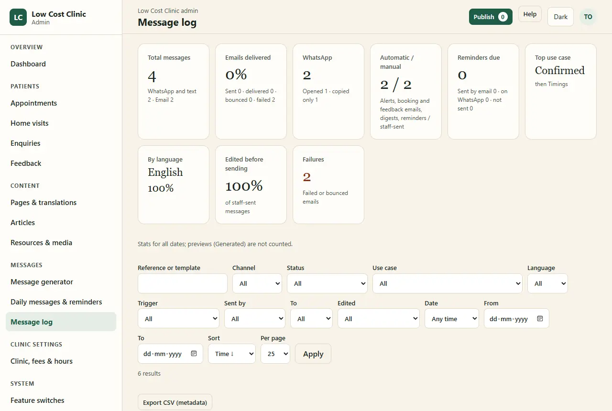
Task: Open Daily messages & reminders
Action: pyautogui.click(x=61, y=302)
